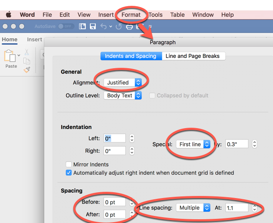Click the Right indentation input field
Viewport: 273px width, 223px height.
tap(114, 151)
